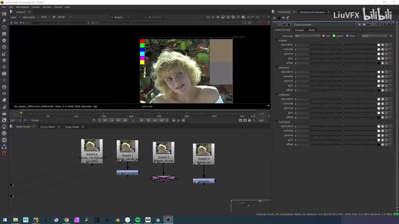This screenshot has width=399, height=224.
Task: Uncheck the blue channel checkbox
Action: [x=347, y=36]
